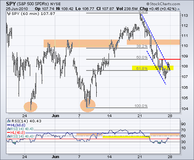Click the 21 date label under the RSI panel
194x160 pixels.
click(140, 157)
